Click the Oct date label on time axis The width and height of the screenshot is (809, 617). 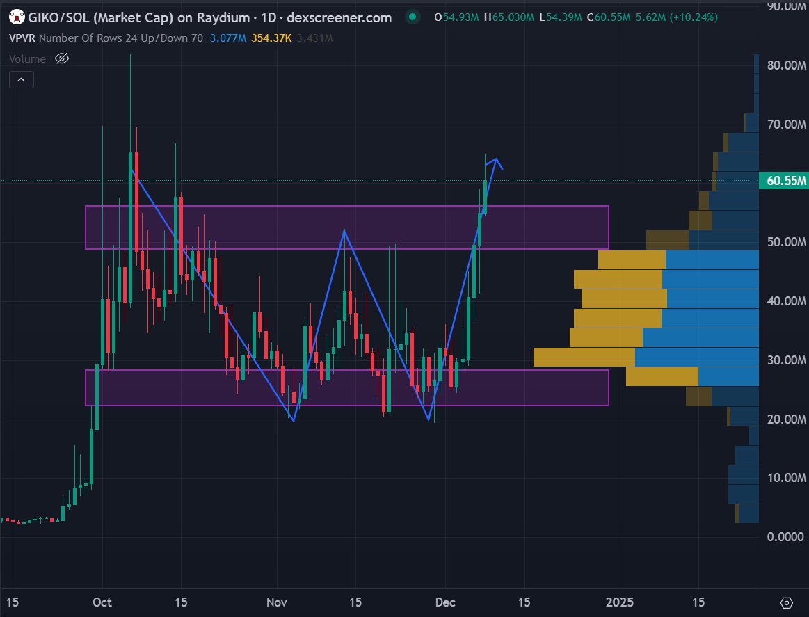[x=102, y=602]
